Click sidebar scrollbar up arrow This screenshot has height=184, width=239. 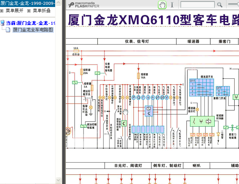58,2
